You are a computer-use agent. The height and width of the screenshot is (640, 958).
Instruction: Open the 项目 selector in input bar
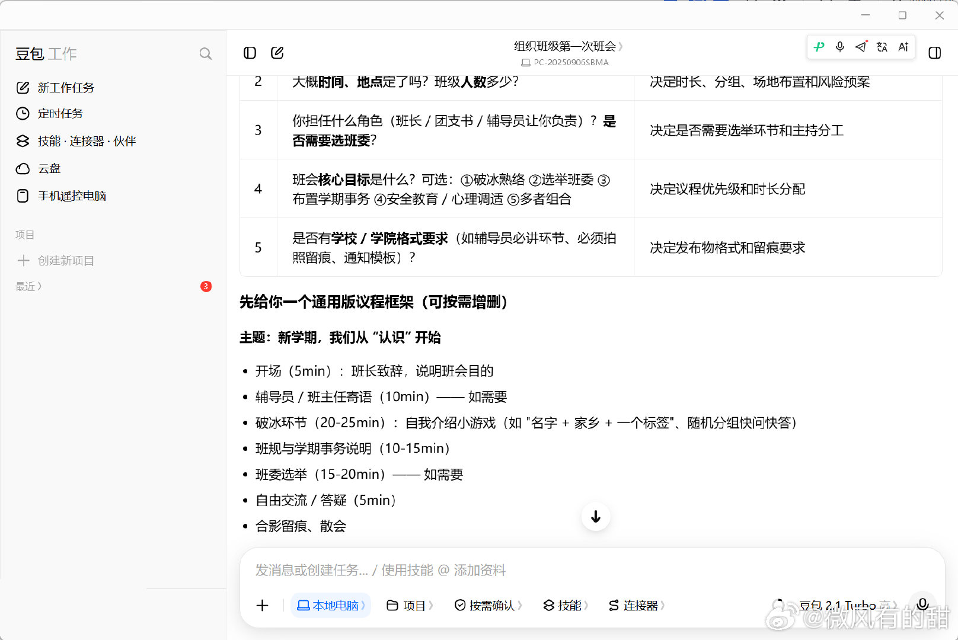pos(410,606)
